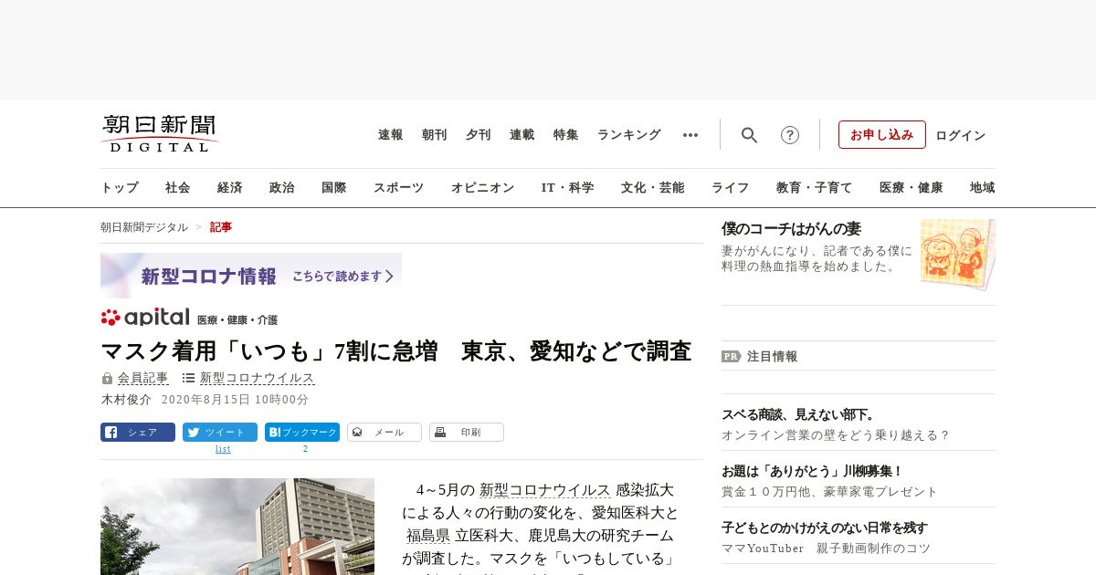Open 夕刊 in header menu
The height and width of the screenshot is (575, 1096).
[x=479, y=135]
